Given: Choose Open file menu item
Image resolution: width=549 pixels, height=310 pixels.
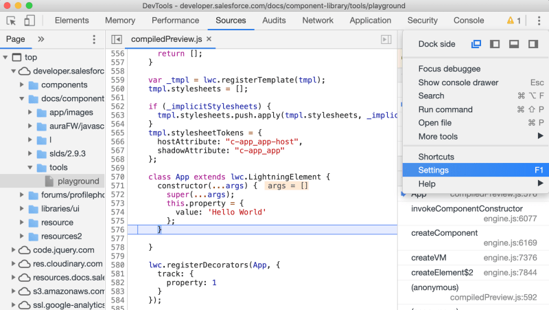Looking at the screenshot, I should coord(476,123).
